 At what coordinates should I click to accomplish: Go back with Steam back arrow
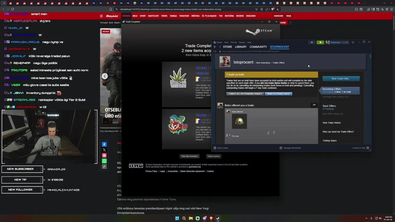pyautogui.click(x=215, y=47)
